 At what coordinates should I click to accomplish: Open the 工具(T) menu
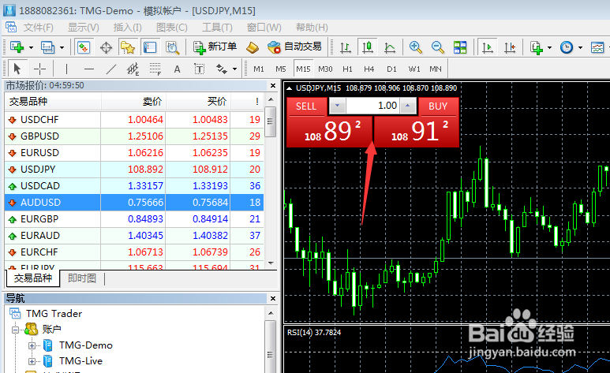(x=217, y=28)
